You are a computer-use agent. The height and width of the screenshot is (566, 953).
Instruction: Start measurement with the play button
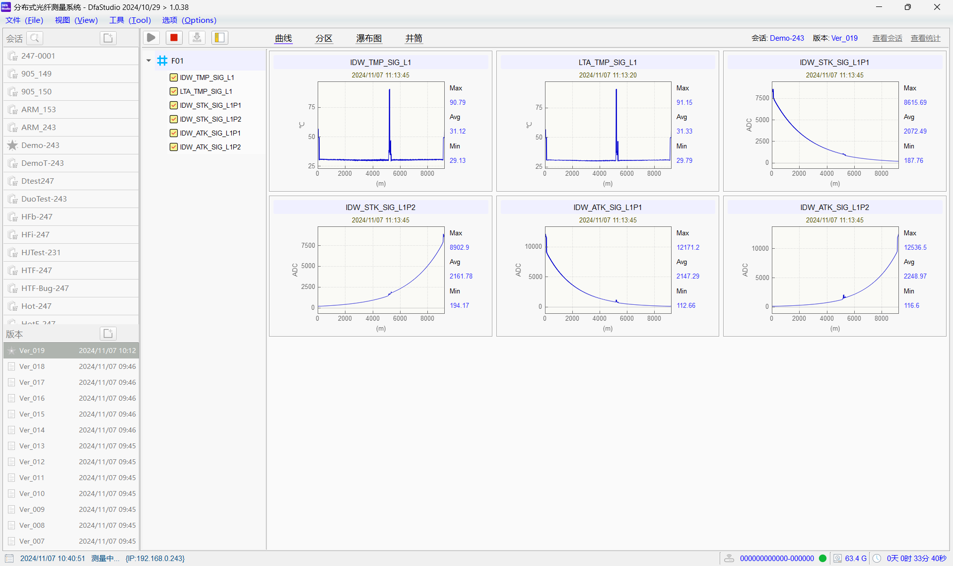(151, 38)
